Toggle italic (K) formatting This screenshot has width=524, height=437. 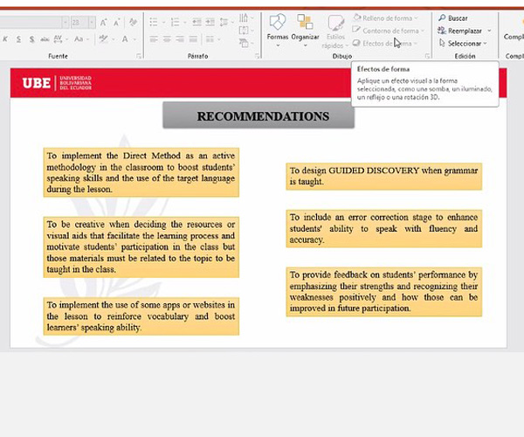tap(5, 39)
